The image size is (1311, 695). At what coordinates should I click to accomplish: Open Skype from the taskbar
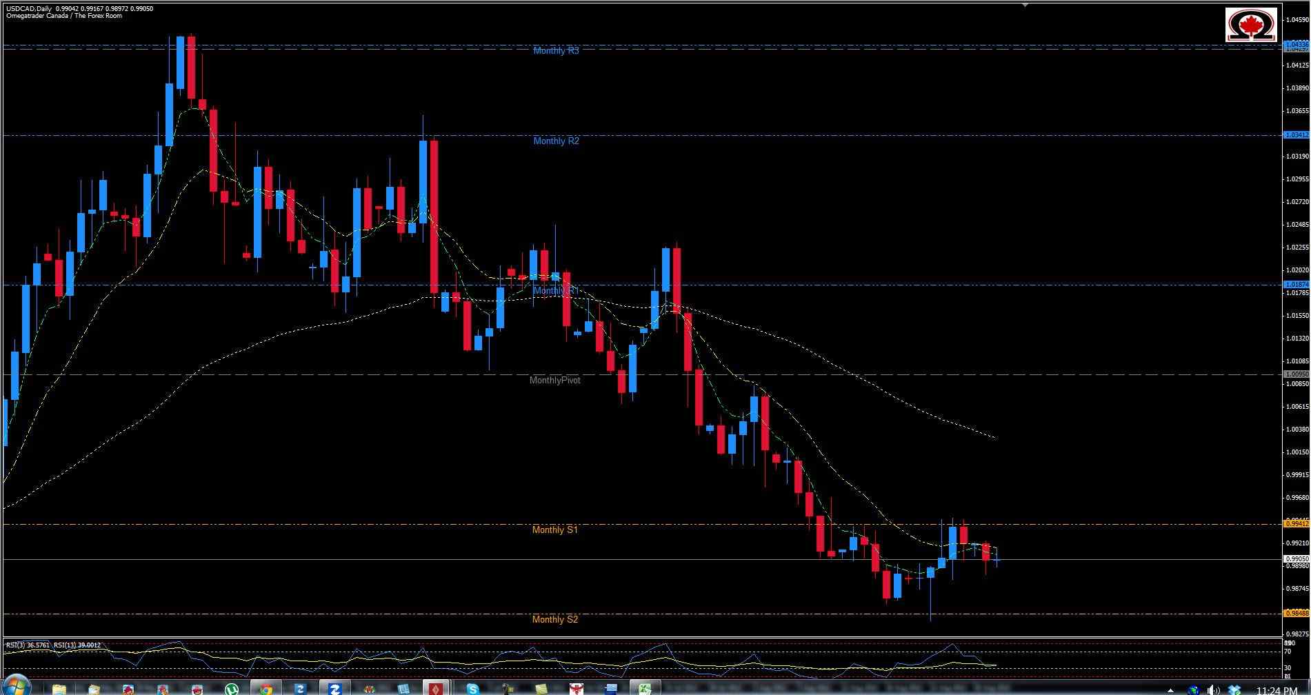coord(473,688)
